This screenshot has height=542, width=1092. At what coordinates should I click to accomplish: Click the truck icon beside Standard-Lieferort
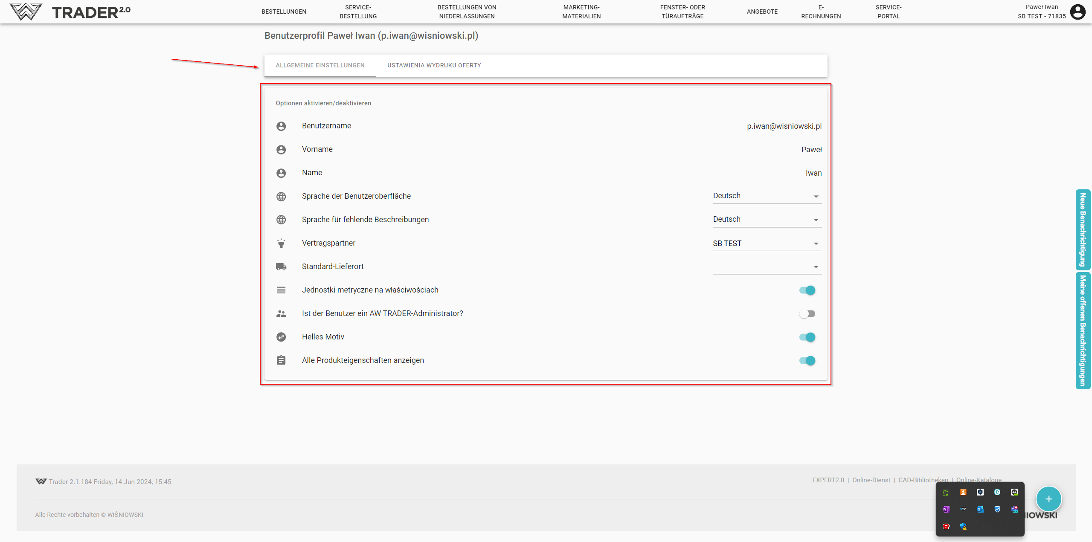281,267
